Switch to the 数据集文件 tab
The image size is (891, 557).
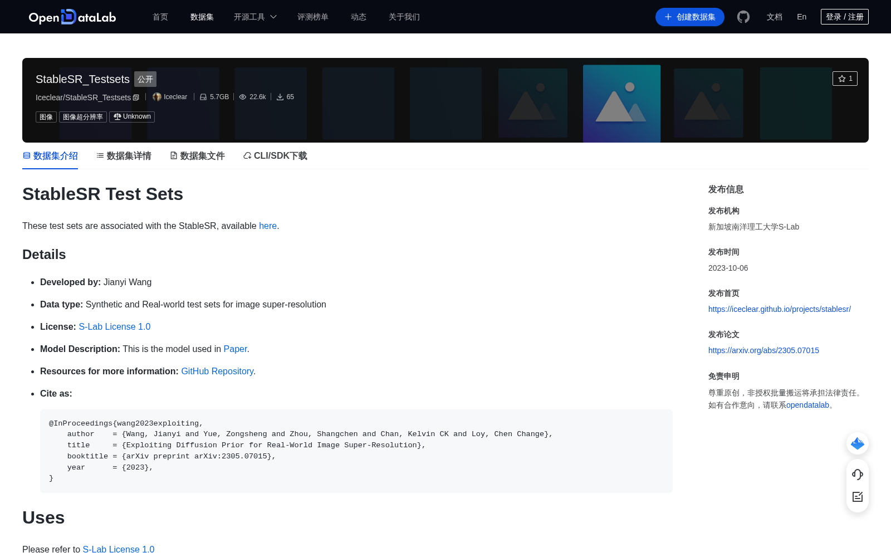click(x=197, y=156)
